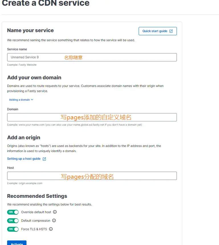Click the Name your service heading
This screenshot has width=219, height=245.
pos(30,30)
